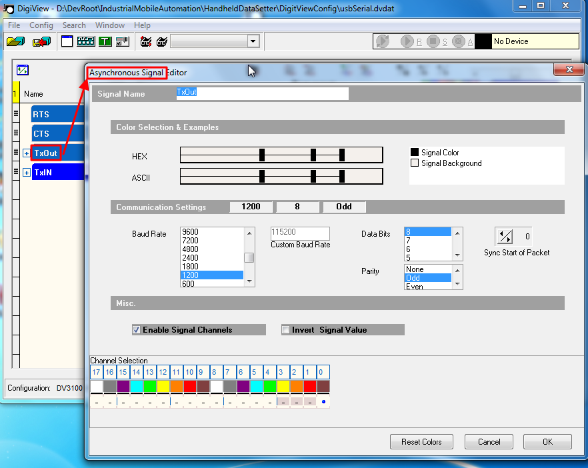Click the handle icon beside TxOut

pos(16,152)
